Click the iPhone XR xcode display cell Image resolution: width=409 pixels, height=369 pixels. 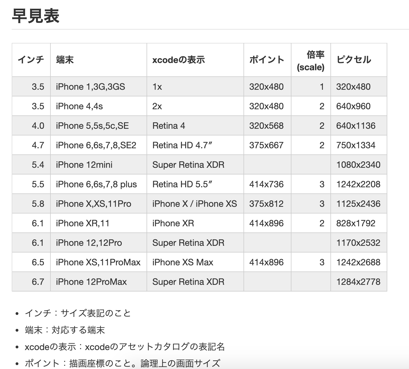tap(195, 223)
